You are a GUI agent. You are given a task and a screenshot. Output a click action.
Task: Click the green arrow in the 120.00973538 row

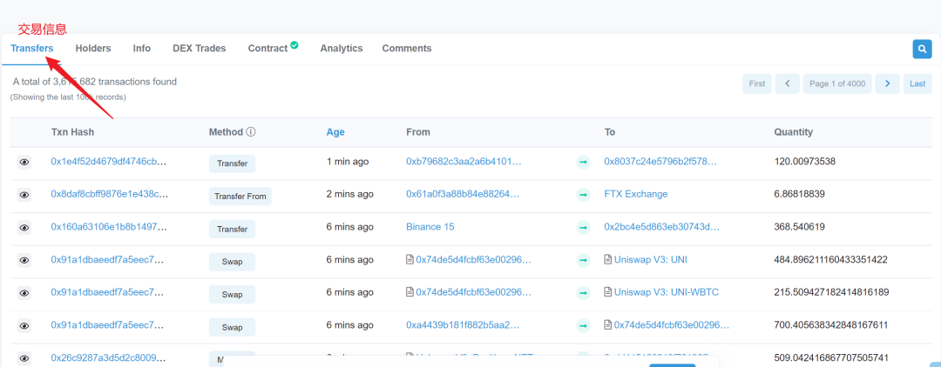(x=583, y=163)
